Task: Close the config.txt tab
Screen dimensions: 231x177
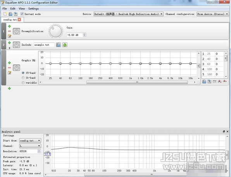Action: [19, 20]
